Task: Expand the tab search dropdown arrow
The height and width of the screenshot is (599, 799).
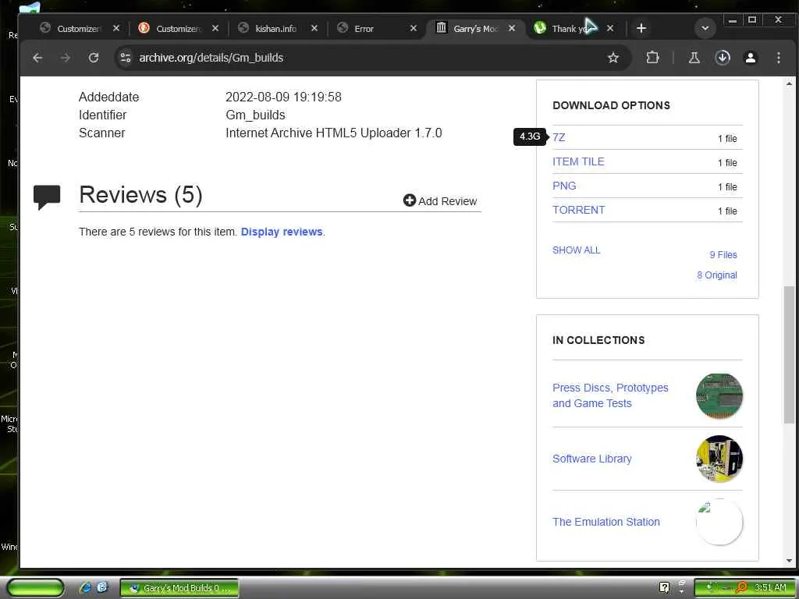Action: [705, 28]
